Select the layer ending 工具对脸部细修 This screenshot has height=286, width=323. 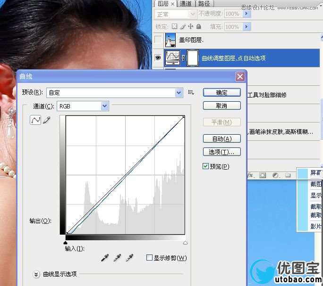point(267,95)
